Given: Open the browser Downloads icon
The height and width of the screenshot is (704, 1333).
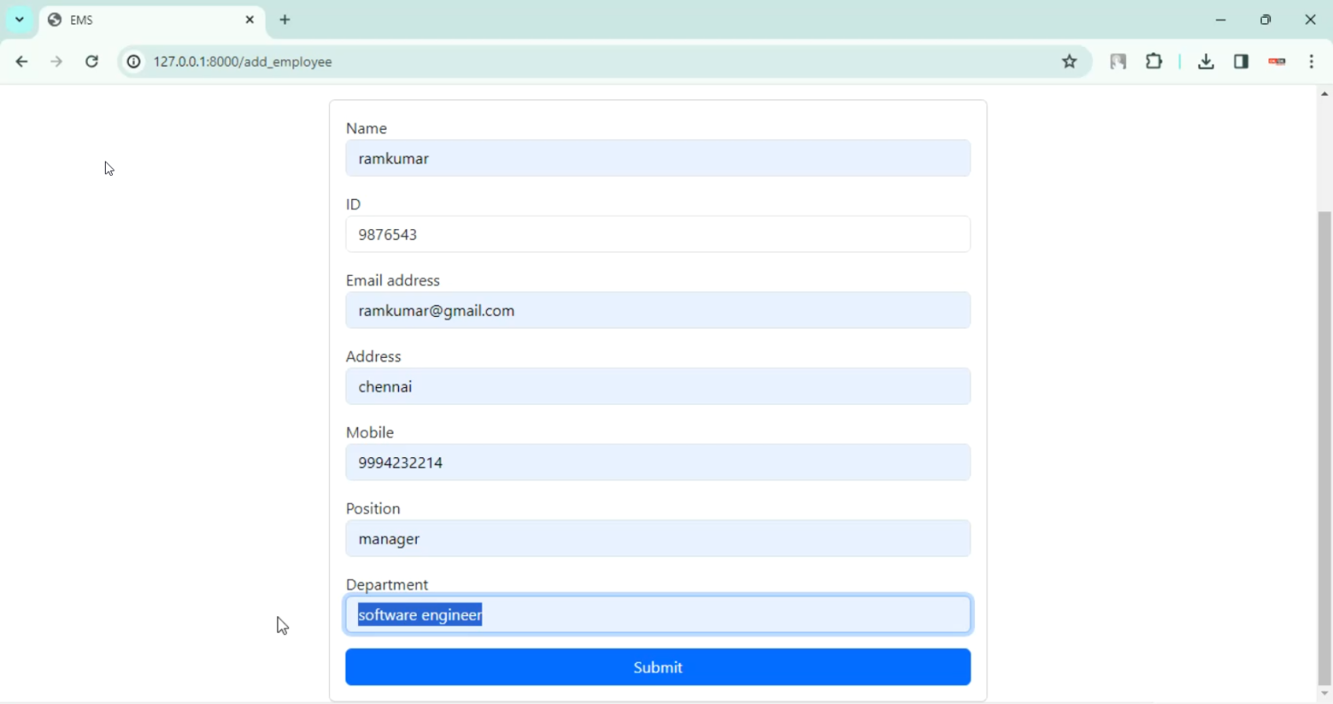Looking at the screenshot, I should [x=1206, y=62].
